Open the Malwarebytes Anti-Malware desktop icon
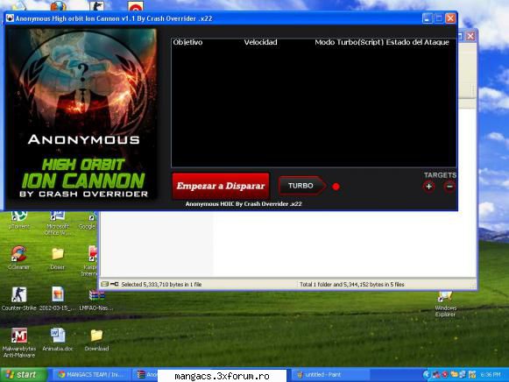 pos(18,343)
